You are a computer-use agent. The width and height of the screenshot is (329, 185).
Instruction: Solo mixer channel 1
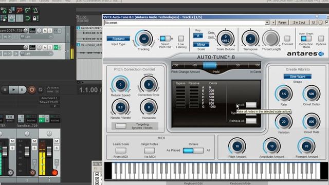click(x=34, y=148)
